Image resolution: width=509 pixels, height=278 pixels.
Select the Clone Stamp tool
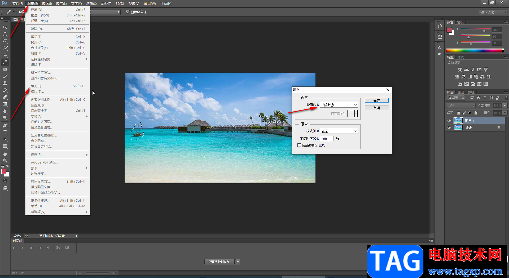pos(5,83)
